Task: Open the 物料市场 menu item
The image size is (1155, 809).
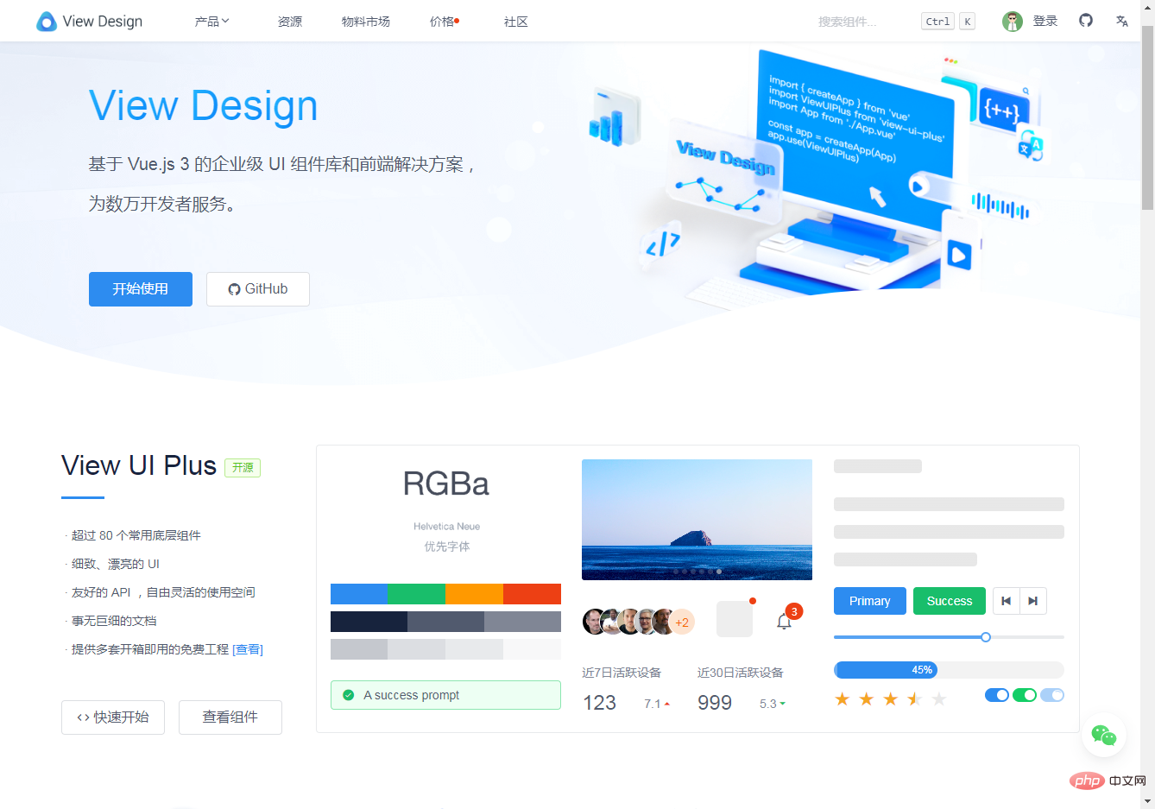Action: click(x=366, y=22)
